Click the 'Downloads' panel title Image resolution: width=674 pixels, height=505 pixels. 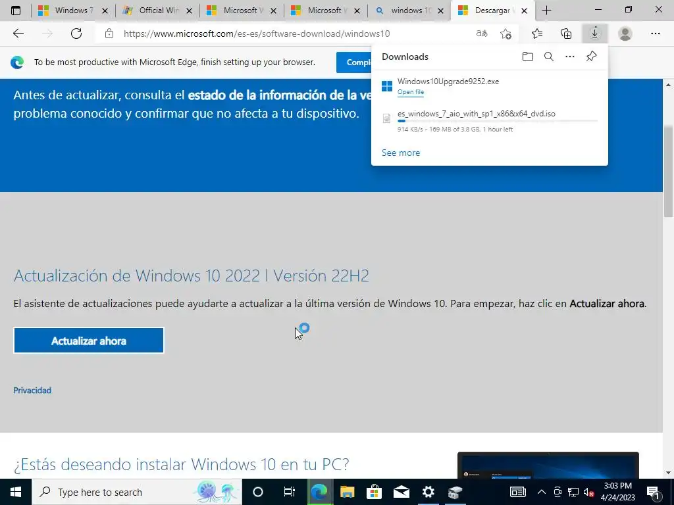pos(405,57)
